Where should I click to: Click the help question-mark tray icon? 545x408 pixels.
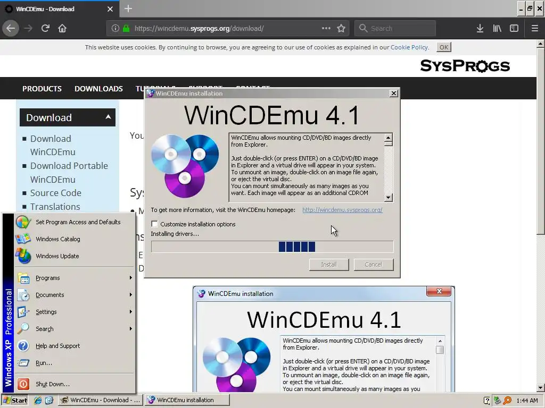click(487, 401)
